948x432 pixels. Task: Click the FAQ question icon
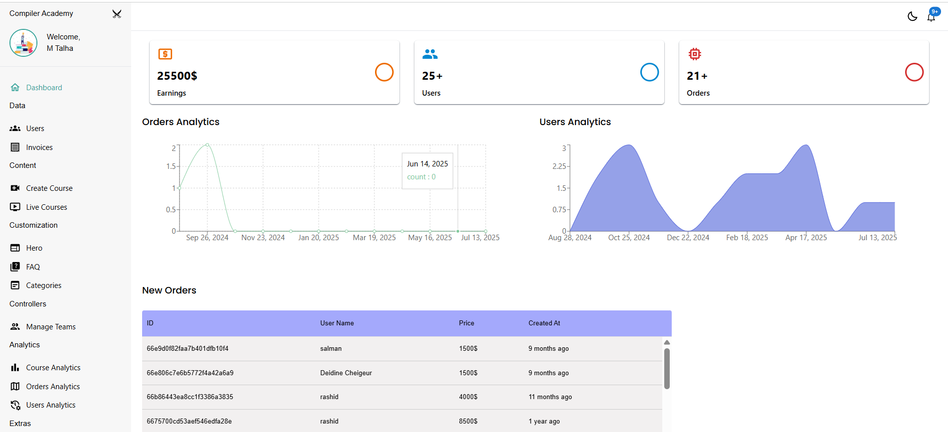(15, 267)
